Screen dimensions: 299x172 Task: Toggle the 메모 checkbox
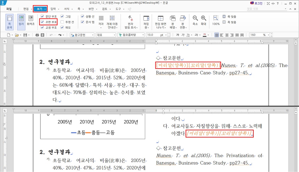(62, 28)
